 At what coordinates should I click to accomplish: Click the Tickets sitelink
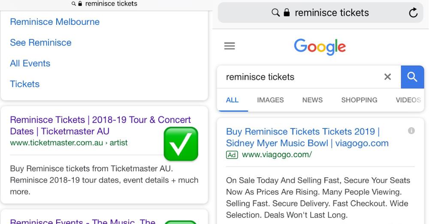(x=25, y=84)
